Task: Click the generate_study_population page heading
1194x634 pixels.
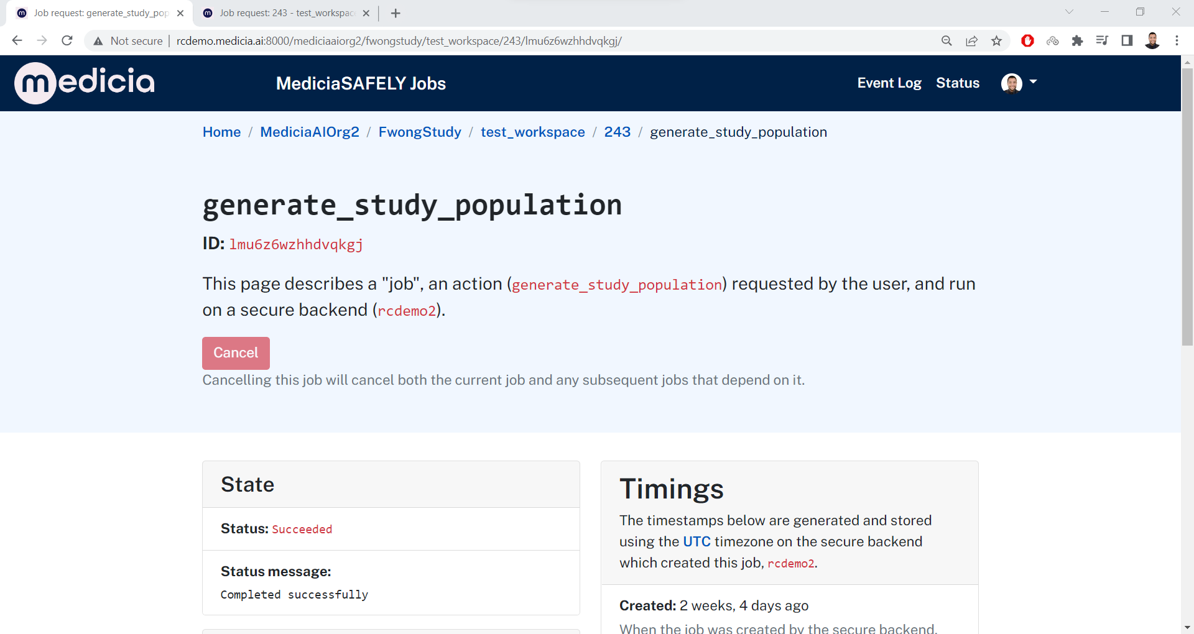Action: coord(412,205)
